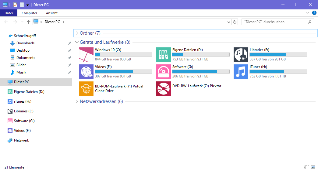The width and height of the screenshot is (318, 171).
Task: Open the Computer ribbon tab
Action: point(30,13)
